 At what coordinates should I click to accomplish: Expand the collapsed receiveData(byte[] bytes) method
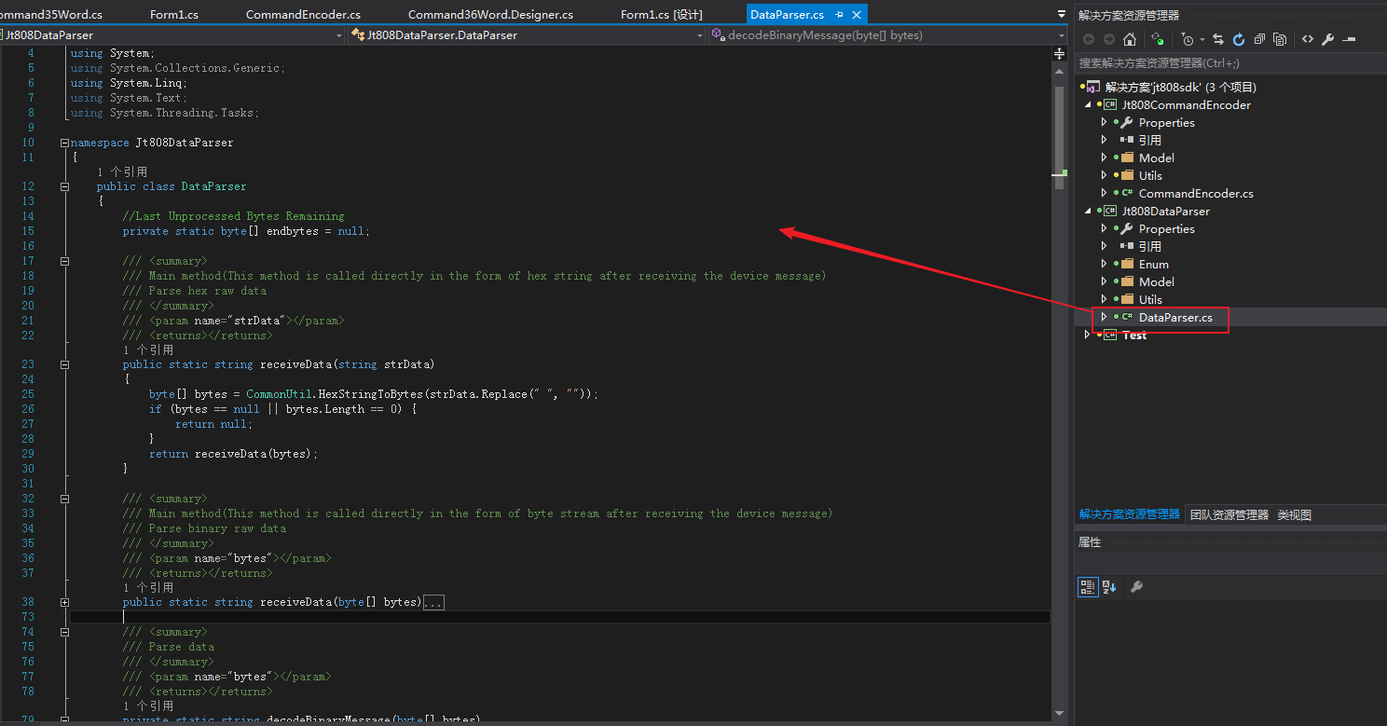tap(64, 602)
